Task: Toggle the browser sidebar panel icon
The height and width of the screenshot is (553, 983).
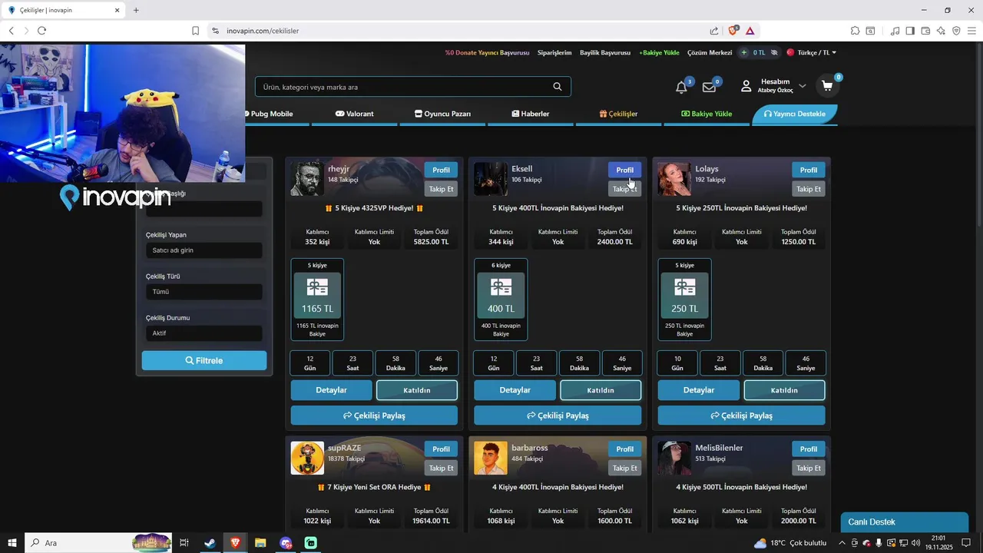Action: [x=910, y=31]
